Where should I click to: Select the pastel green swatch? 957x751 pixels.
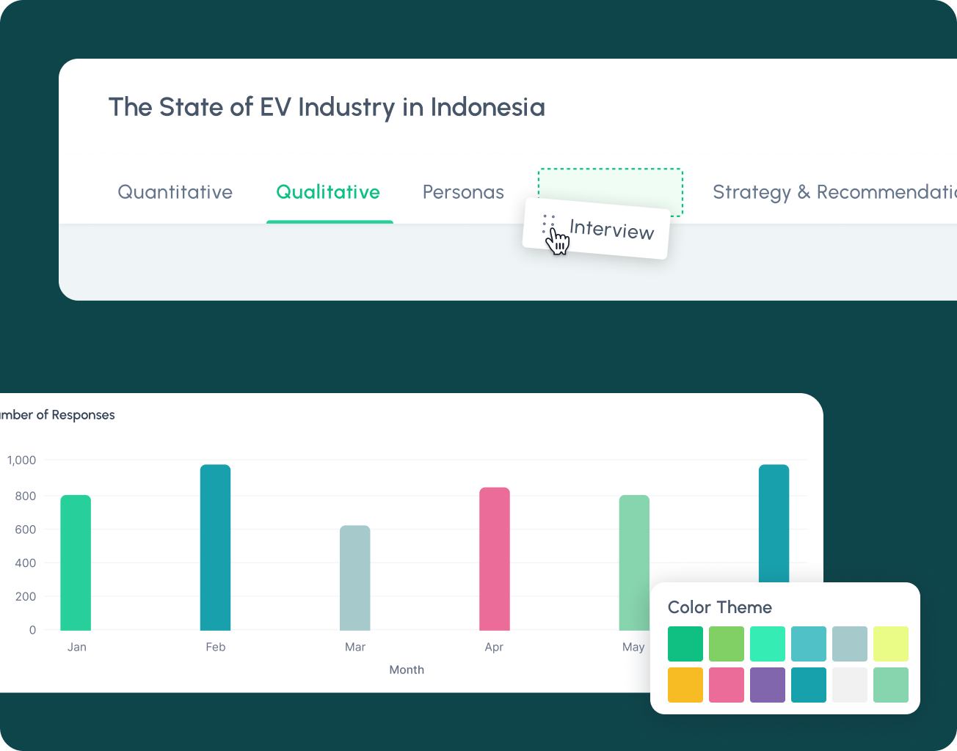[x=891, y=685]
